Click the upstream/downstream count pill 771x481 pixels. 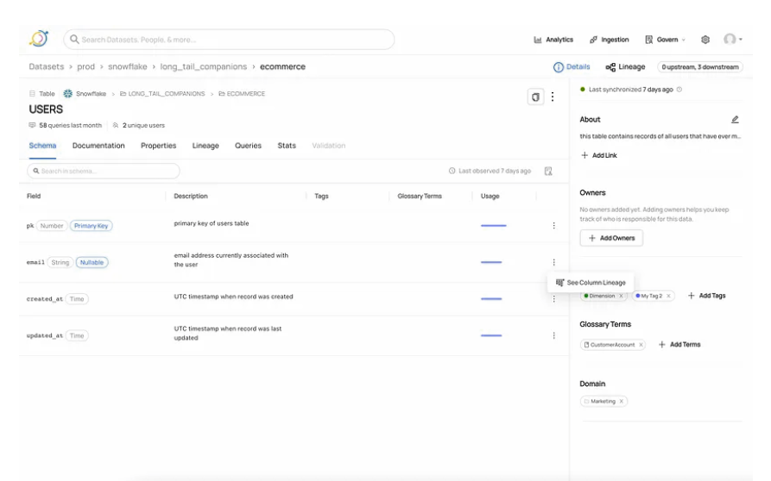pyautogui.click(x=700, y=67)
